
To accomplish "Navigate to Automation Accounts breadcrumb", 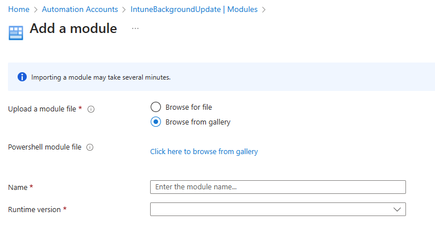I will pos(80,9).
